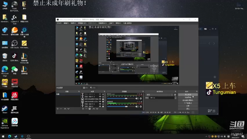
Task: Show hidden system tray icons chevron
Action: (206, 137)
